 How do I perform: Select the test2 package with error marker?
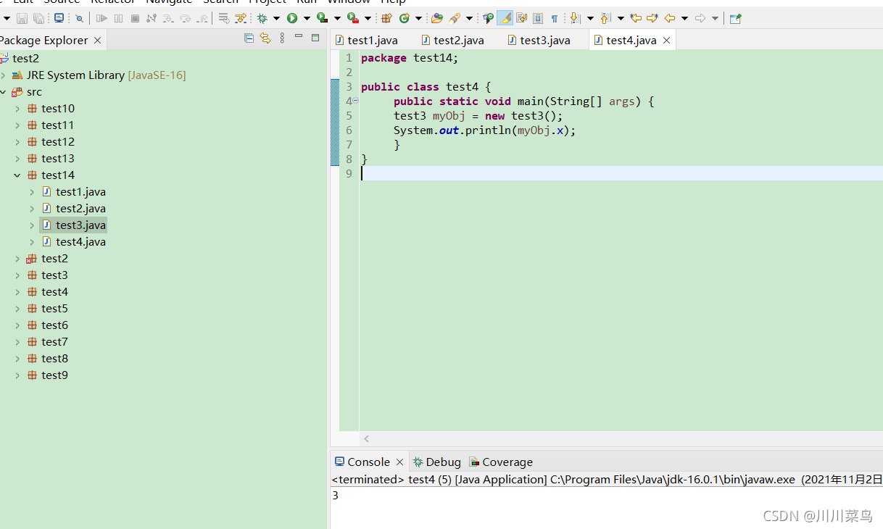click(x=47, y=259)
